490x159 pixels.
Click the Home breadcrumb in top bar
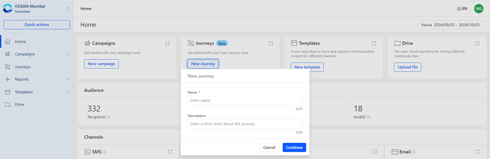[86, 8]
